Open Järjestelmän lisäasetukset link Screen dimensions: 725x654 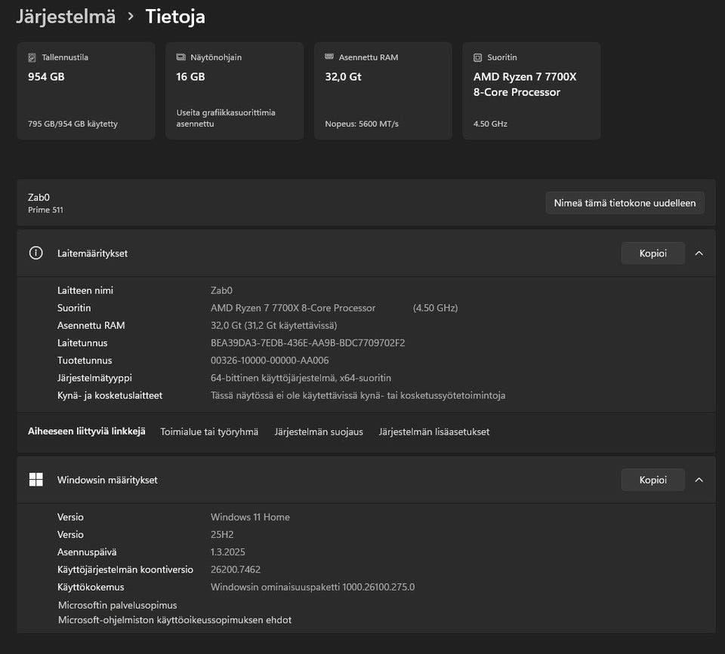coord(434,432)
